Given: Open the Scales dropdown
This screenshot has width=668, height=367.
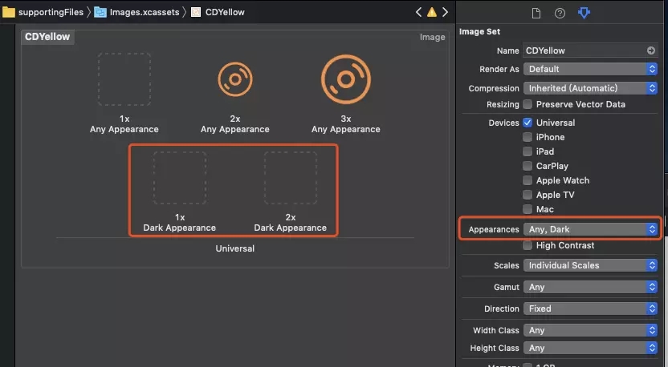Looking at the screenshot, I should (x=591, y=265).
